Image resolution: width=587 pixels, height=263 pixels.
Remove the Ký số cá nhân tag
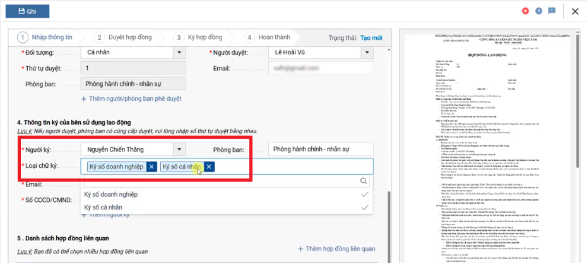[x=210, y=167]
